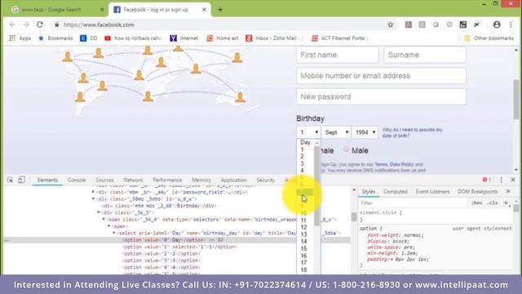Click the browser back arrow
The width and height of the screenshot is (522, 294).
12,24
